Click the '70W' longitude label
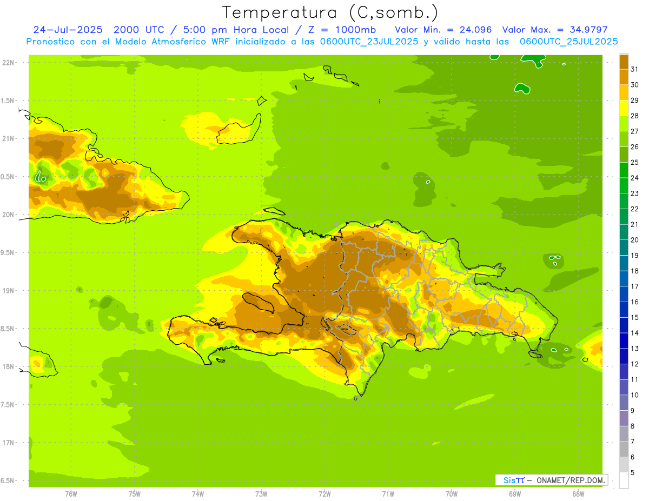This screenshot has height=501, width=649. click(x=452, y=494)
